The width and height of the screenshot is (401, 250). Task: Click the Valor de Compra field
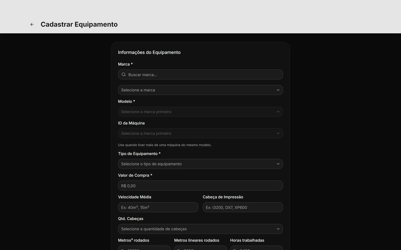click(200, 186)
